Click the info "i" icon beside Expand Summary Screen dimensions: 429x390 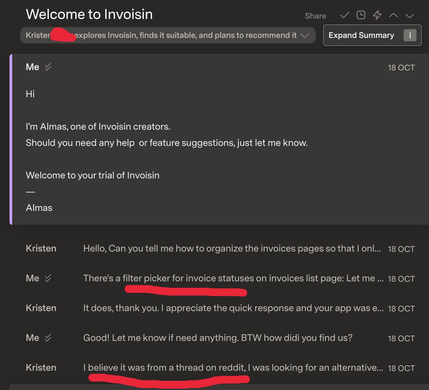tap(410, 35)
